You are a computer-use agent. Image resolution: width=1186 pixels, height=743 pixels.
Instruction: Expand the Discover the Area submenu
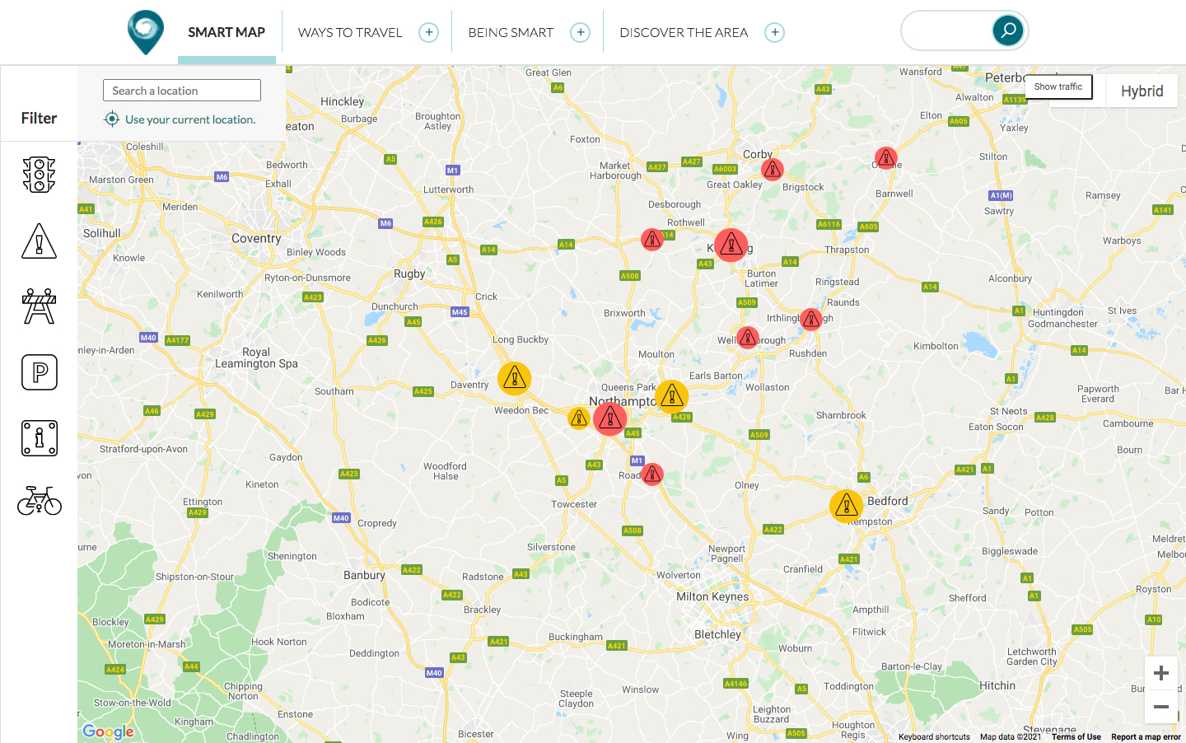pos(774,32)
